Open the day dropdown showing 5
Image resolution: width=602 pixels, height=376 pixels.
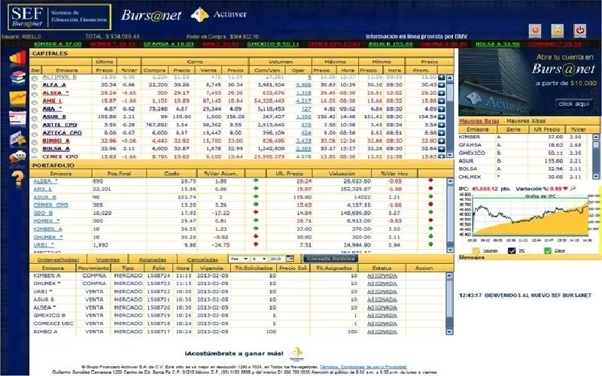259,259
